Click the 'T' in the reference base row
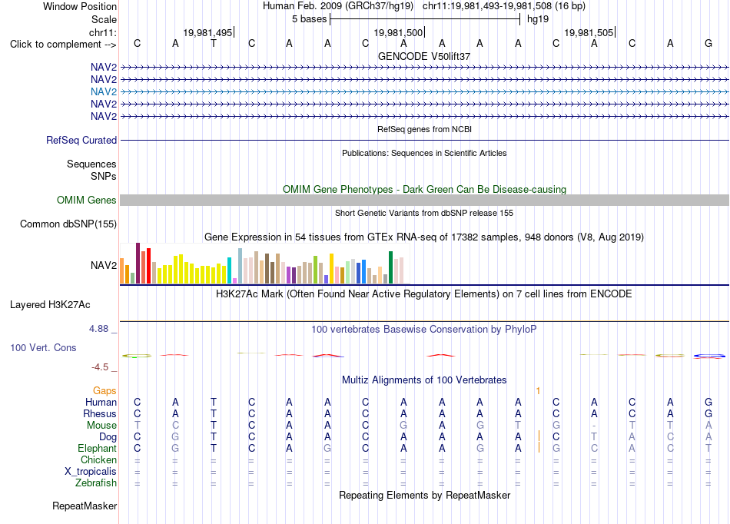 213,44
